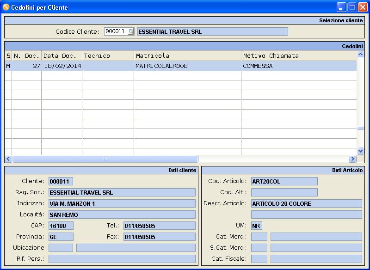Select COMMESSA reason cell
Viewport: 370px width, 270px height.
coord(299,66)
